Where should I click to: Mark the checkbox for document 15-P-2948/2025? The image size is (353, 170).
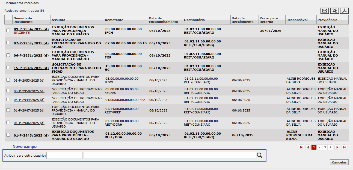[8, 67]
